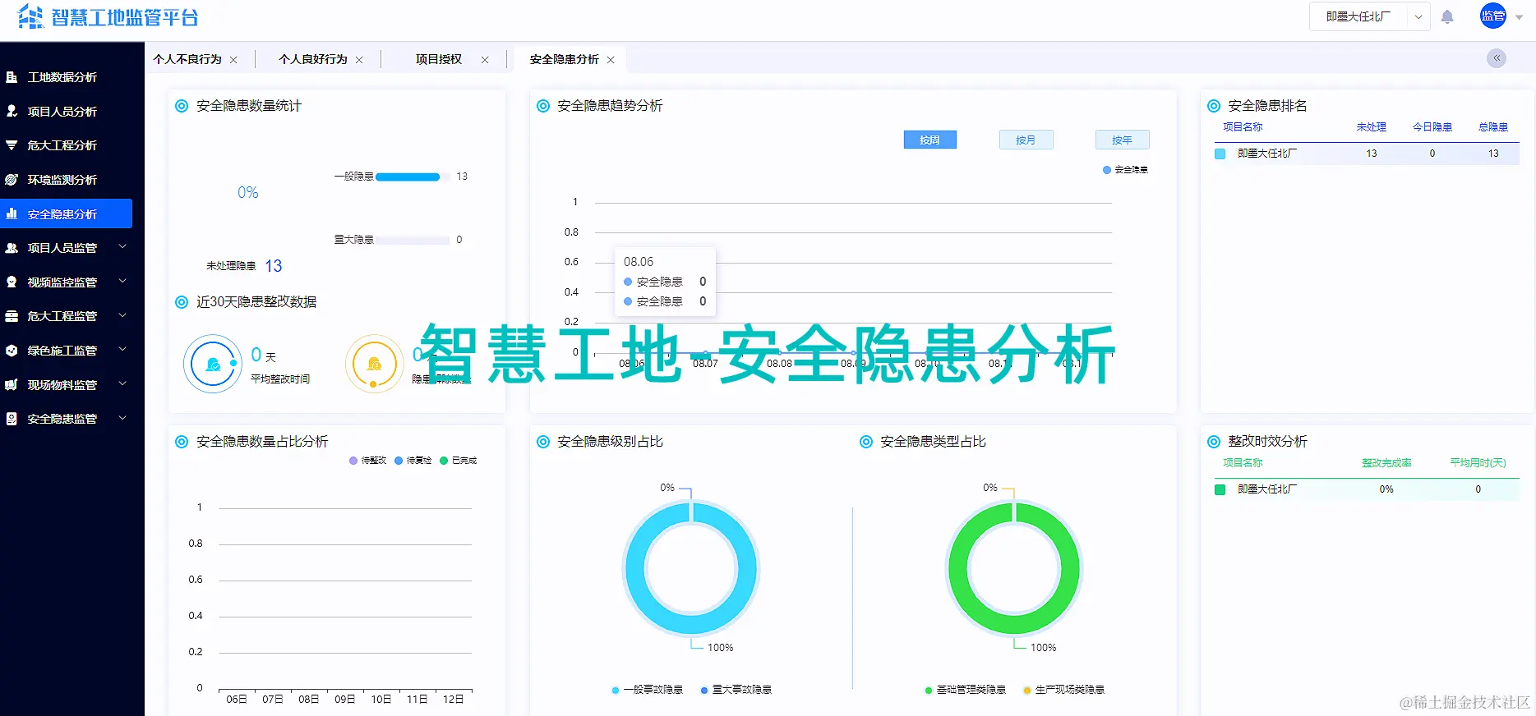Click 总隐患 column header
Image resolution: width=1536 pixels, height=716 pixels.
1493,127
